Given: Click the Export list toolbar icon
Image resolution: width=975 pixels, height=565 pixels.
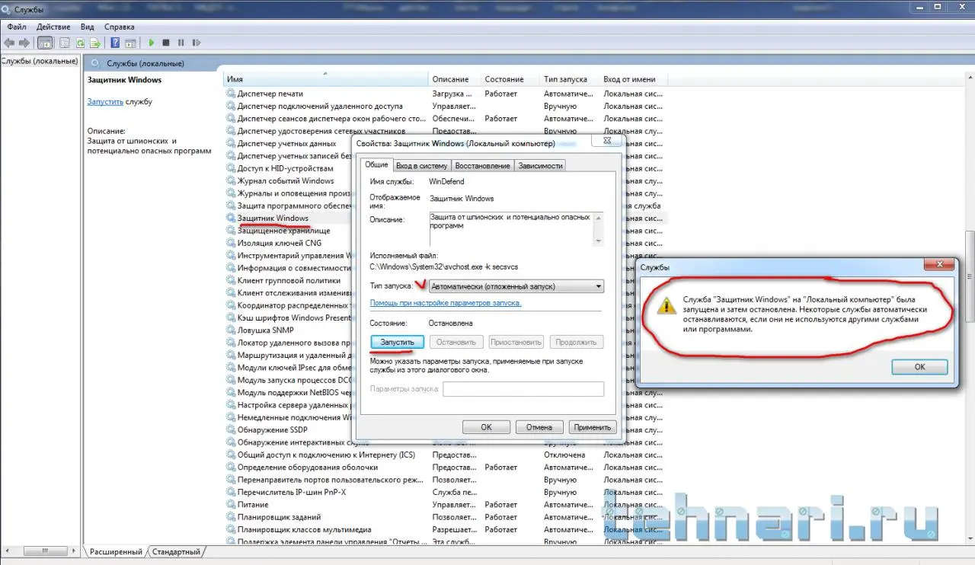Looking at the screenshot, I should tap(95, 43).
